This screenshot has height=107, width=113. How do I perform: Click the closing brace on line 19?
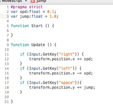(21, 92)
